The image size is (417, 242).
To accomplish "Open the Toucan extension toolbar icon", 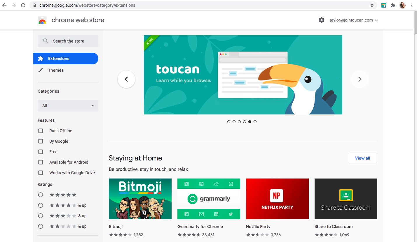I will coord(384,5).
